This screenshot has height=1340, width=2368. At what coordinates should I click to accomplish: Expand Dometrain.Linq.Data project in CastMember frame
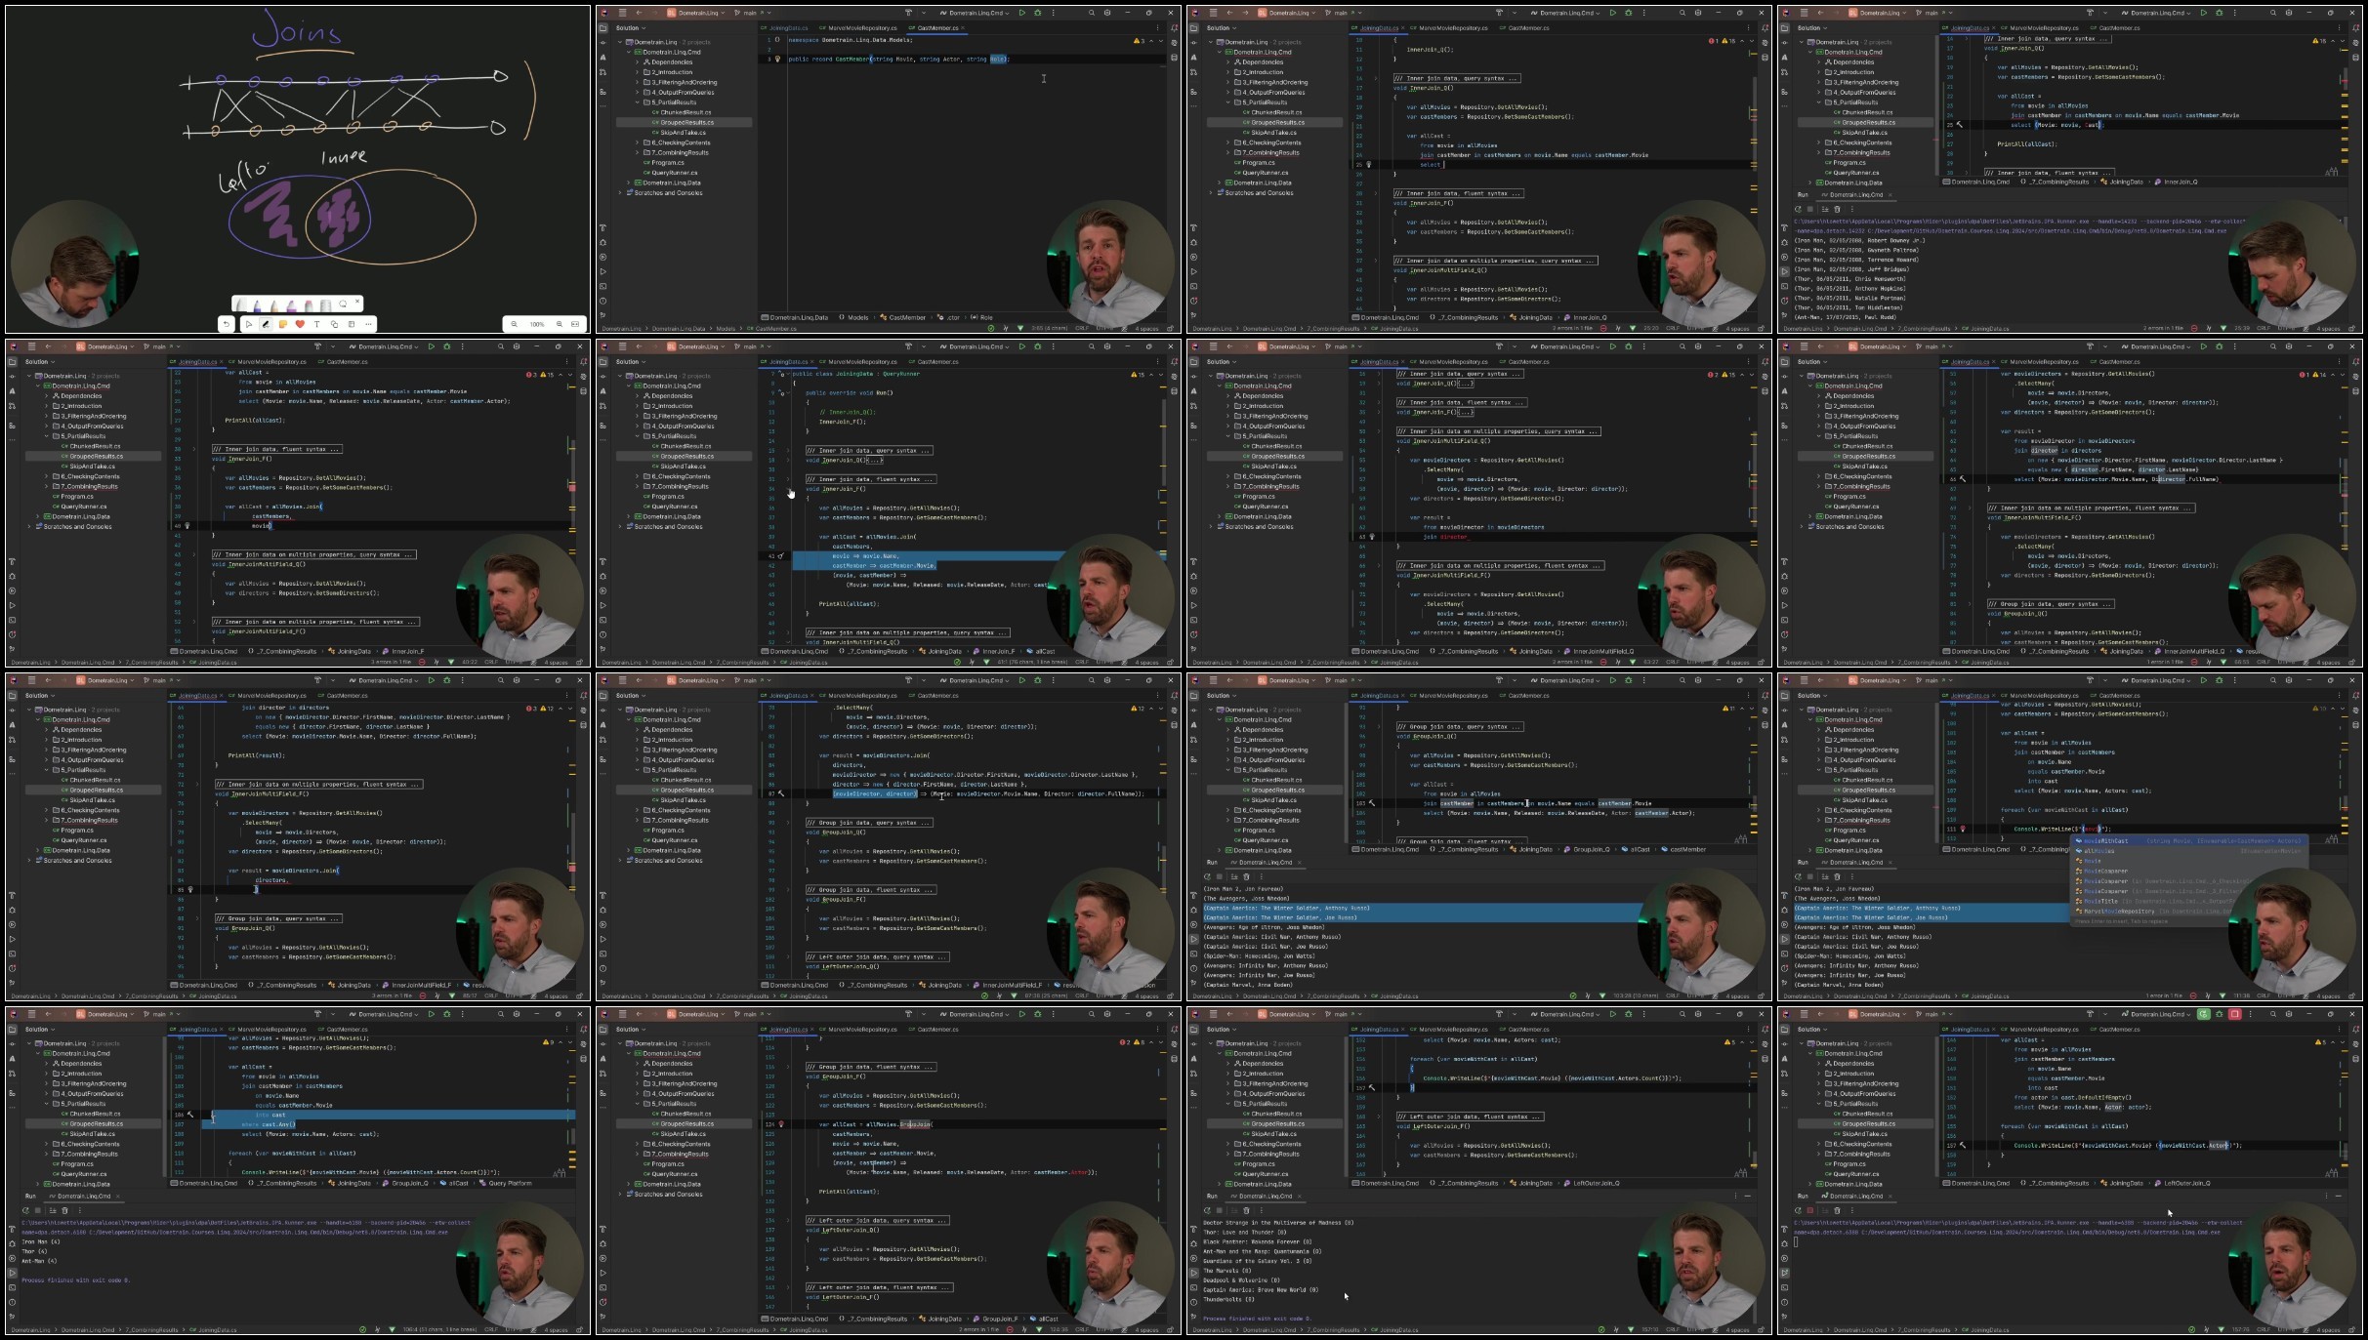(629, 183)
